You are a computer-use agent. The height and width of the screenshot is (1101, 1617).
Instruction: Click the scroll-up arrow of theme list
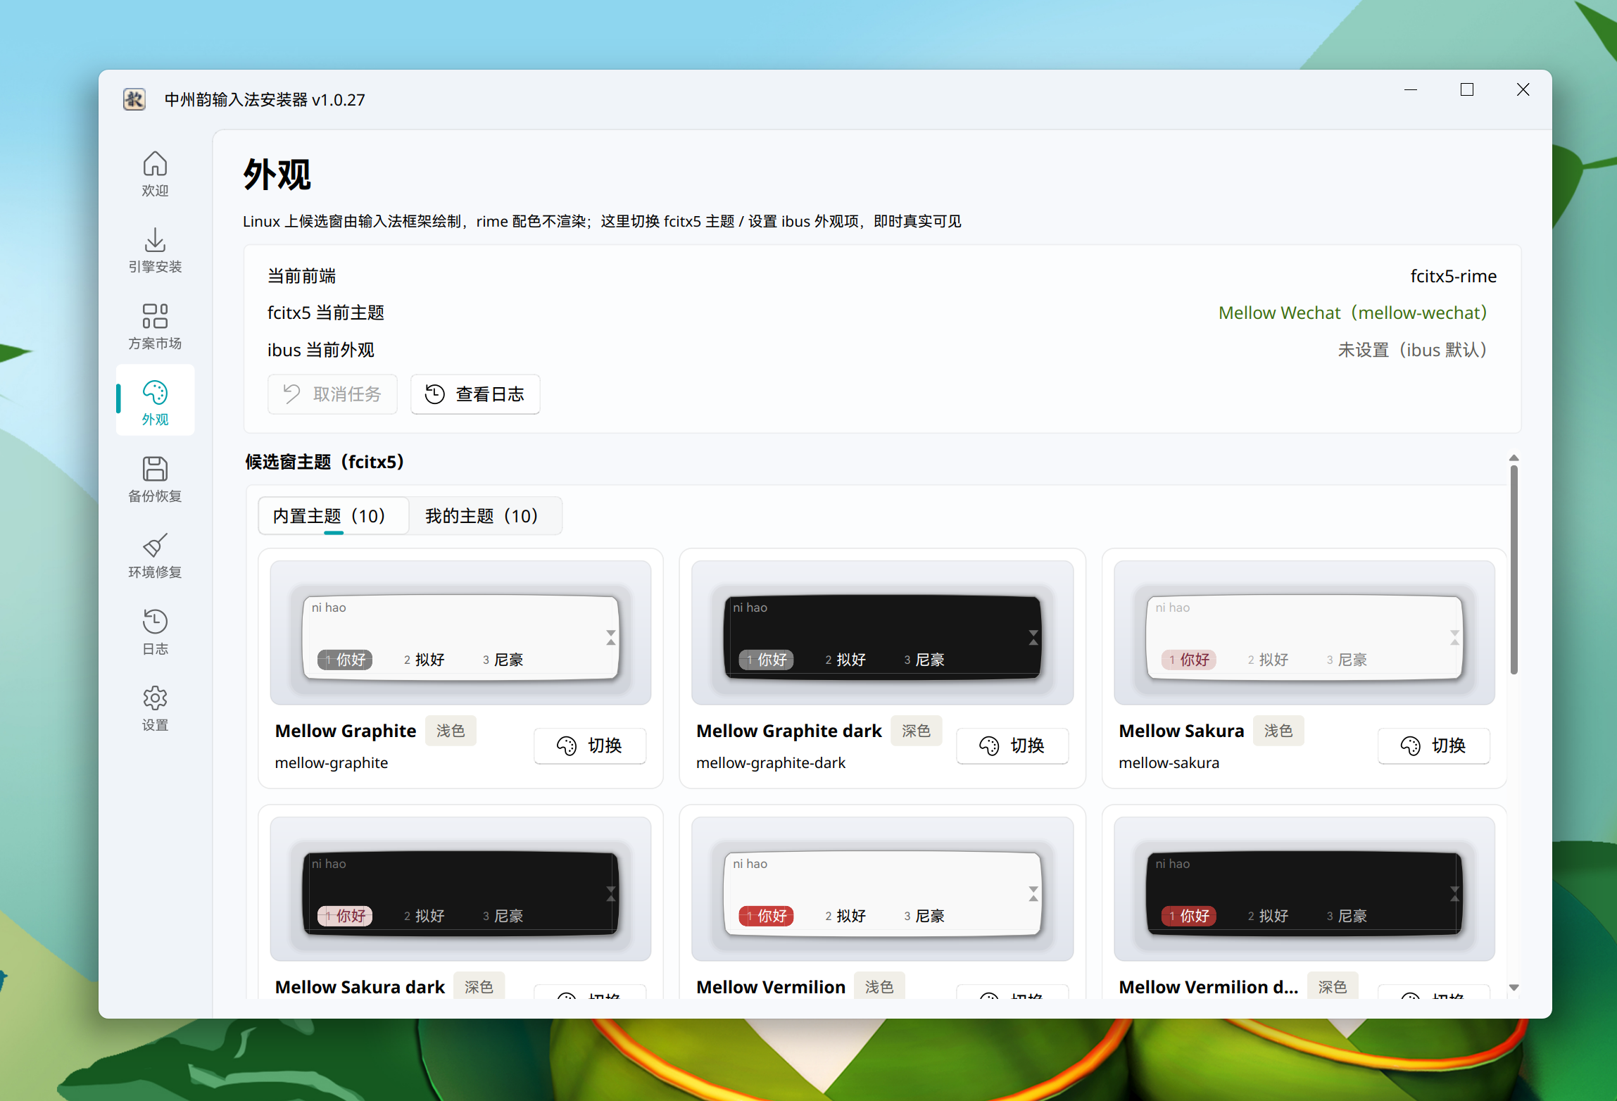(1514, 458)
